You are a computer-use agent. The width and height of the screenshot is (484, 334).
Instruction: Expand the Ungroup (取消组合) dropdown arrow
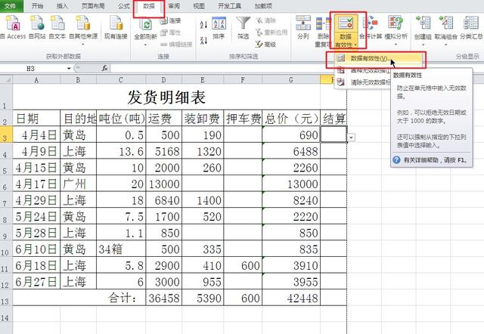tap(445, 45)
